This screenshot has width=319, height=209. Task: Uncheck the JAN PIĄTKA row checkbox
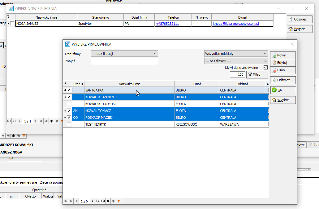tap(69, 90)
